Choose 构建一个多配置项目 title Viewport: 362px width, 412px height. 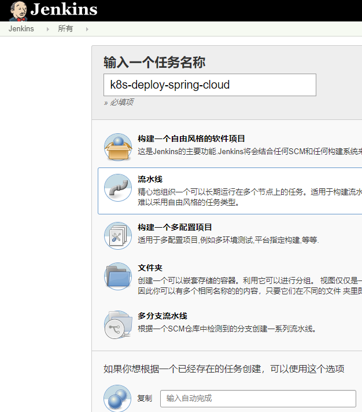[175, 227]
